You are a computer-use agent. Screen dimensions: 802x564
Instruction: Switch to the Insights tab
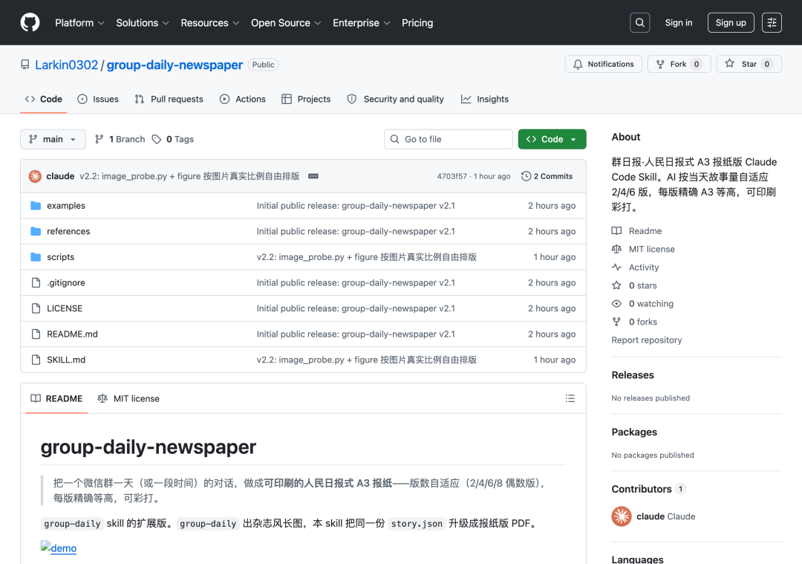484,100
